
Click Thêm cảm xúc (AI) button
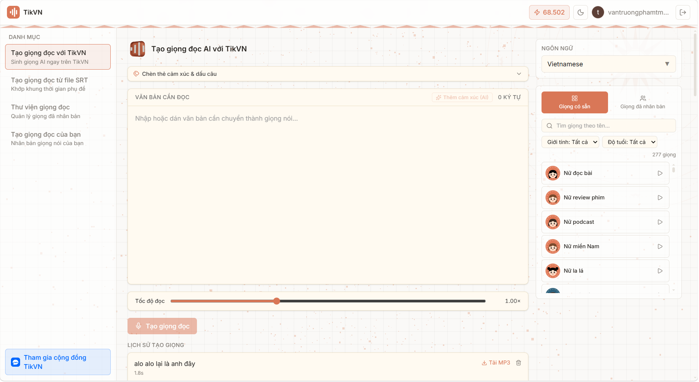point(462,97)
